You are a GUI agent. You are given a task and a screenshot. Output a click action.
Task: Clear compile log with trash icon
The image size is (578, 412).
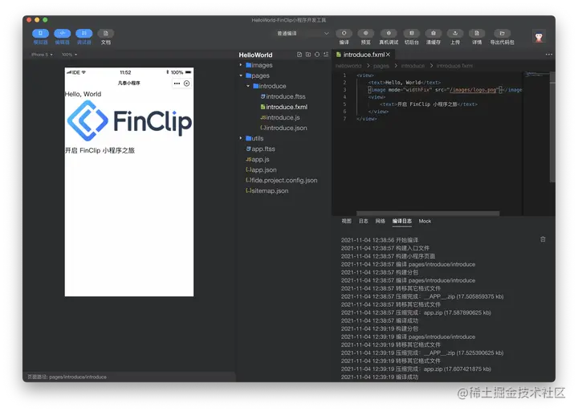coord(543,239)
